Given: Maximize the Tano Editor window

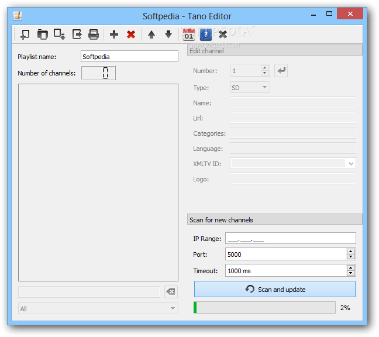Looking at the screenshot, I should [x=329, y=14].
